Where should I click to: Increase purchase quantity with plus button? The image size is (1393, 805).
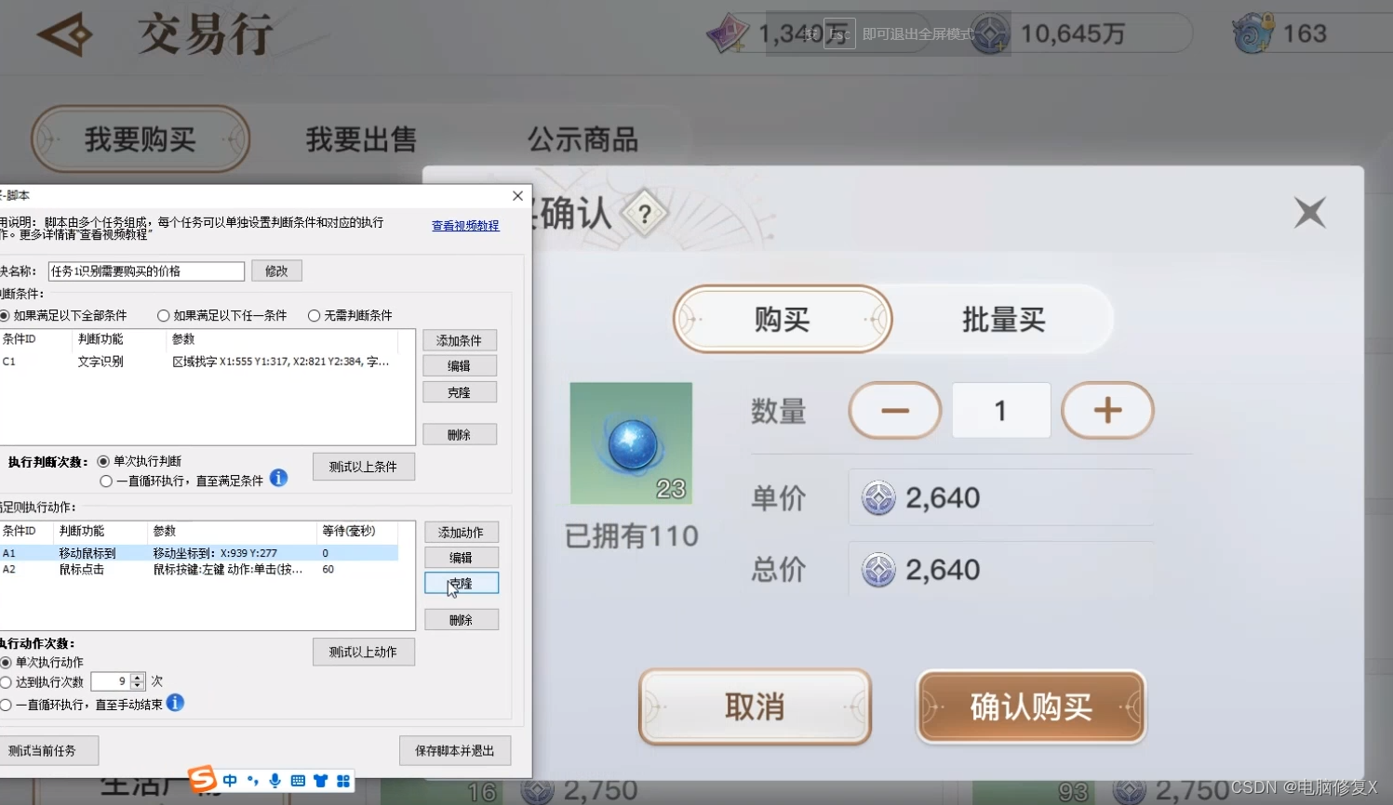[x=1107, y=410]
